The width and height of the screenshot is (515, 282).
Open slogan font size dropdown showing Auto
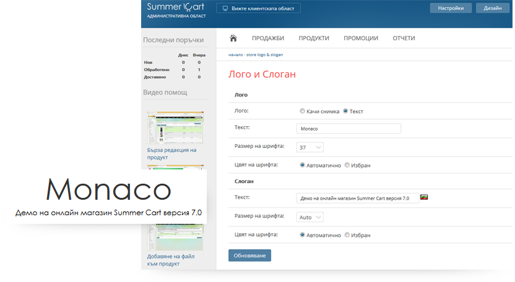point(309,217)
